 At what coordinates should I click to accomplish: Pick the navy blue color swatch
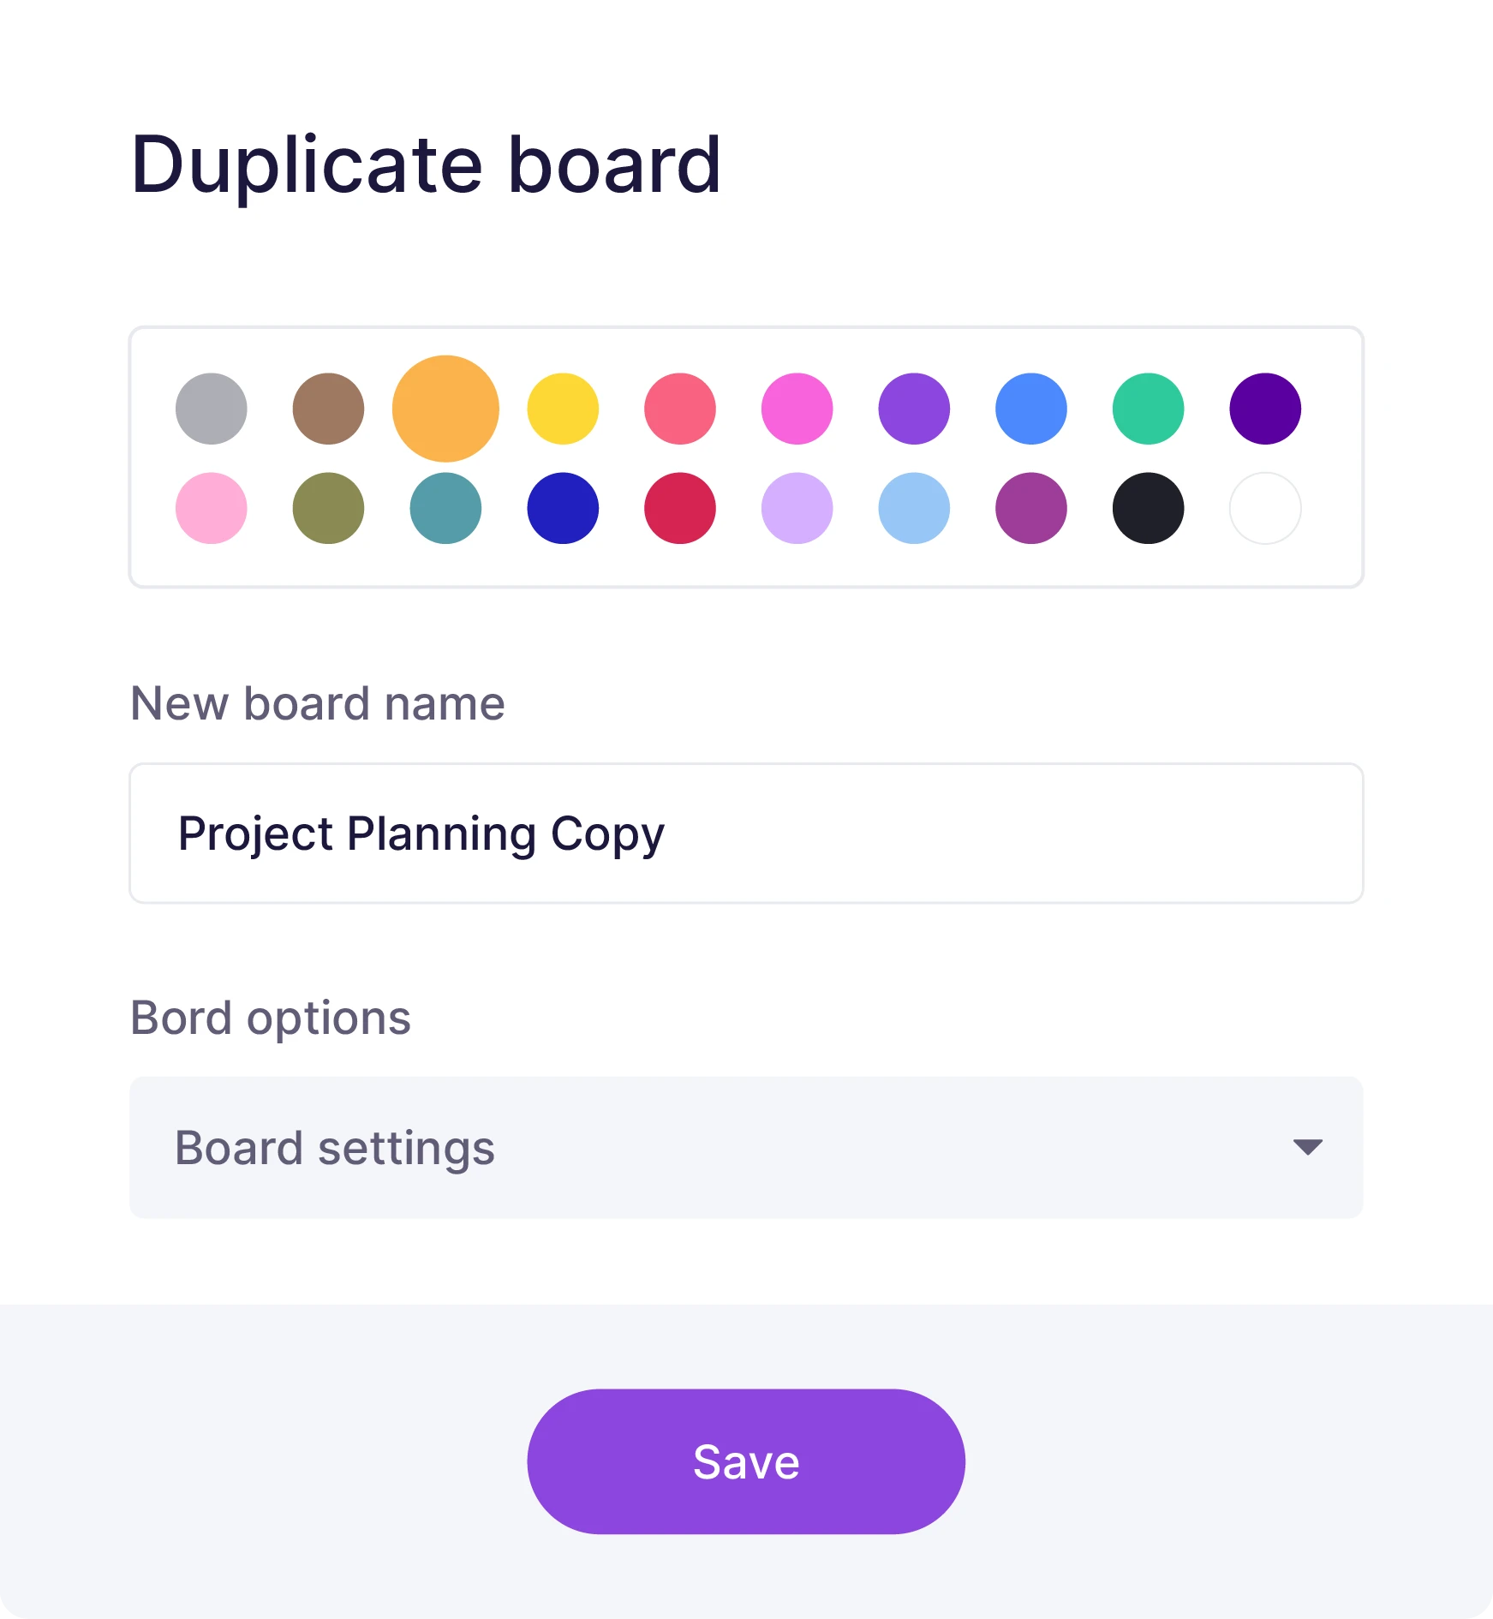[563, 508]
